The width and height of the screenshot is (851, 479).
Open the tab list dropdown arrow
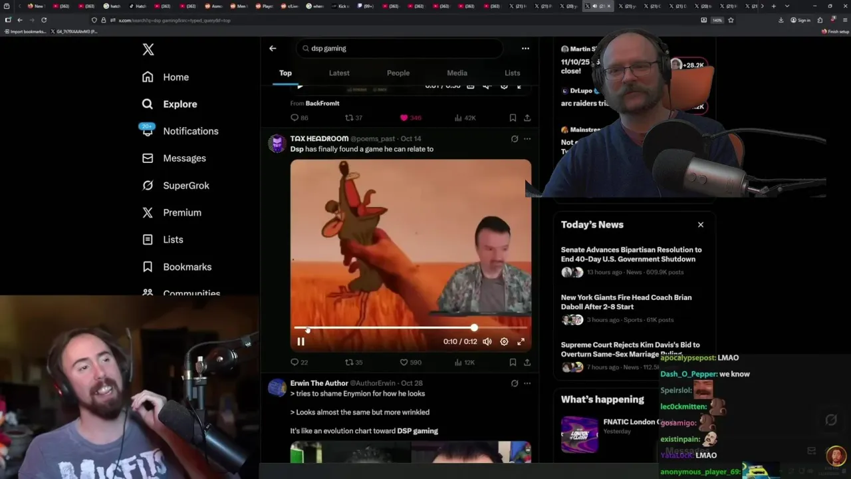coord(787,6)
